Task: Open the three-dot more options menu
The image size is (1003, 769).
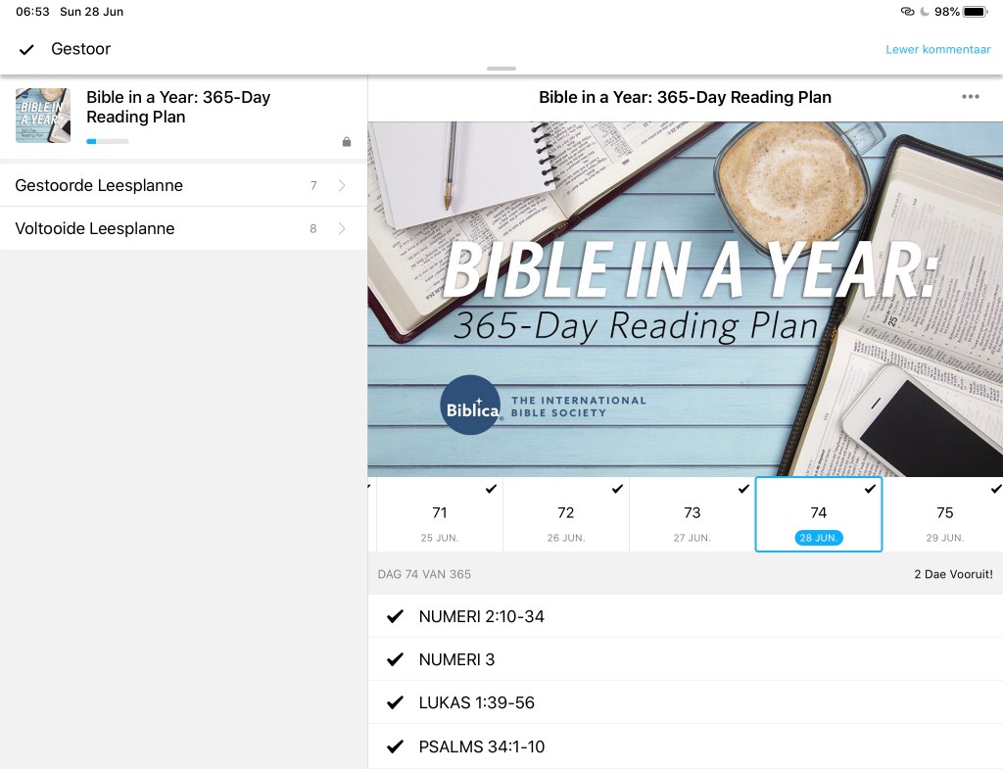Action: click(x=970, y=97)
